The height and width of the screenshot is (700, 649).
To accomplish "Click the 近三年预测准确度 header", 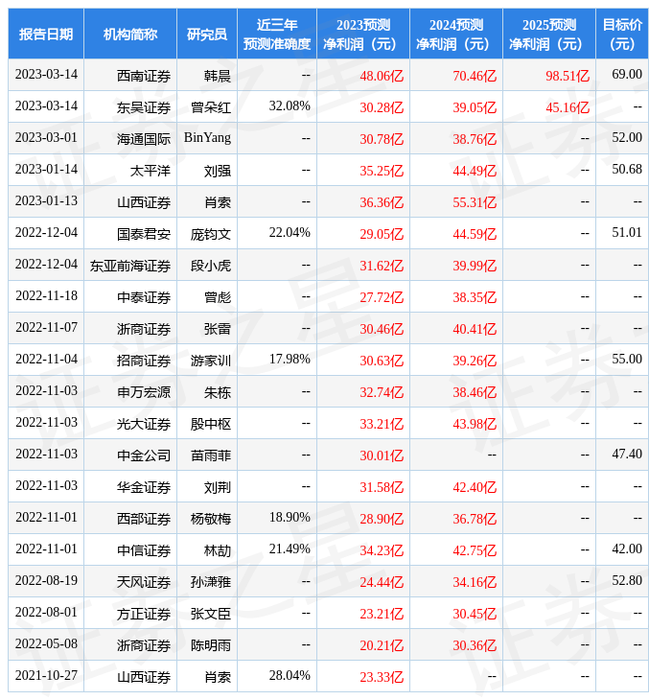I will [x=277, y=35].
